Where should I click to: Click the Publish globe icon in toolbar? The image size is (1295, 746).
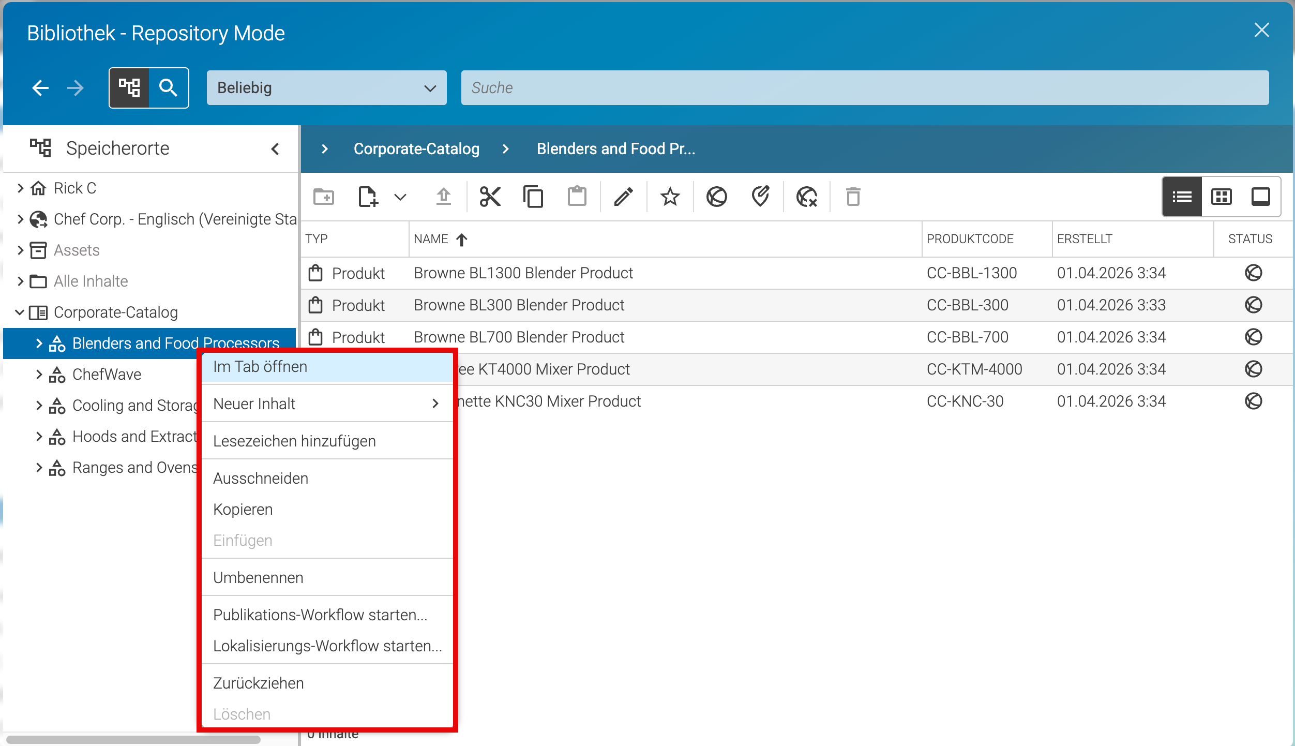tap(717, 197)
